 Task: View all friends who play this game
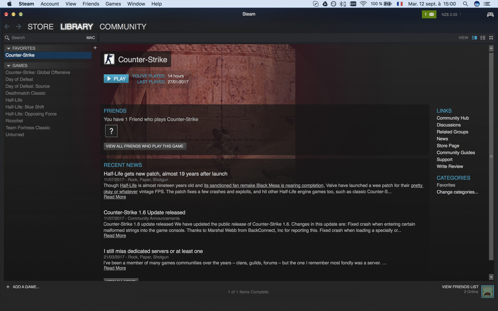pos(145,146)
